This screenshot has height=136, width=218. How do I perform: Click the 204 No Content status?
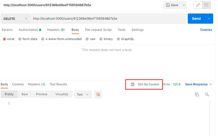click(x=149, y=84)
